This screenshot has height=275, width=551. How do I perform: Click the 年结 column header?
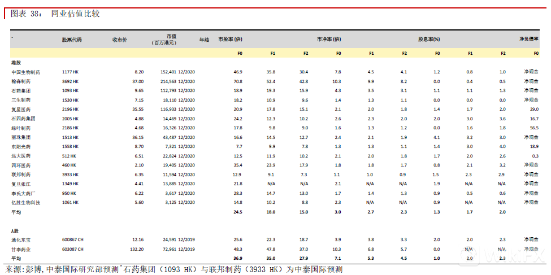(x=204, y=40)
